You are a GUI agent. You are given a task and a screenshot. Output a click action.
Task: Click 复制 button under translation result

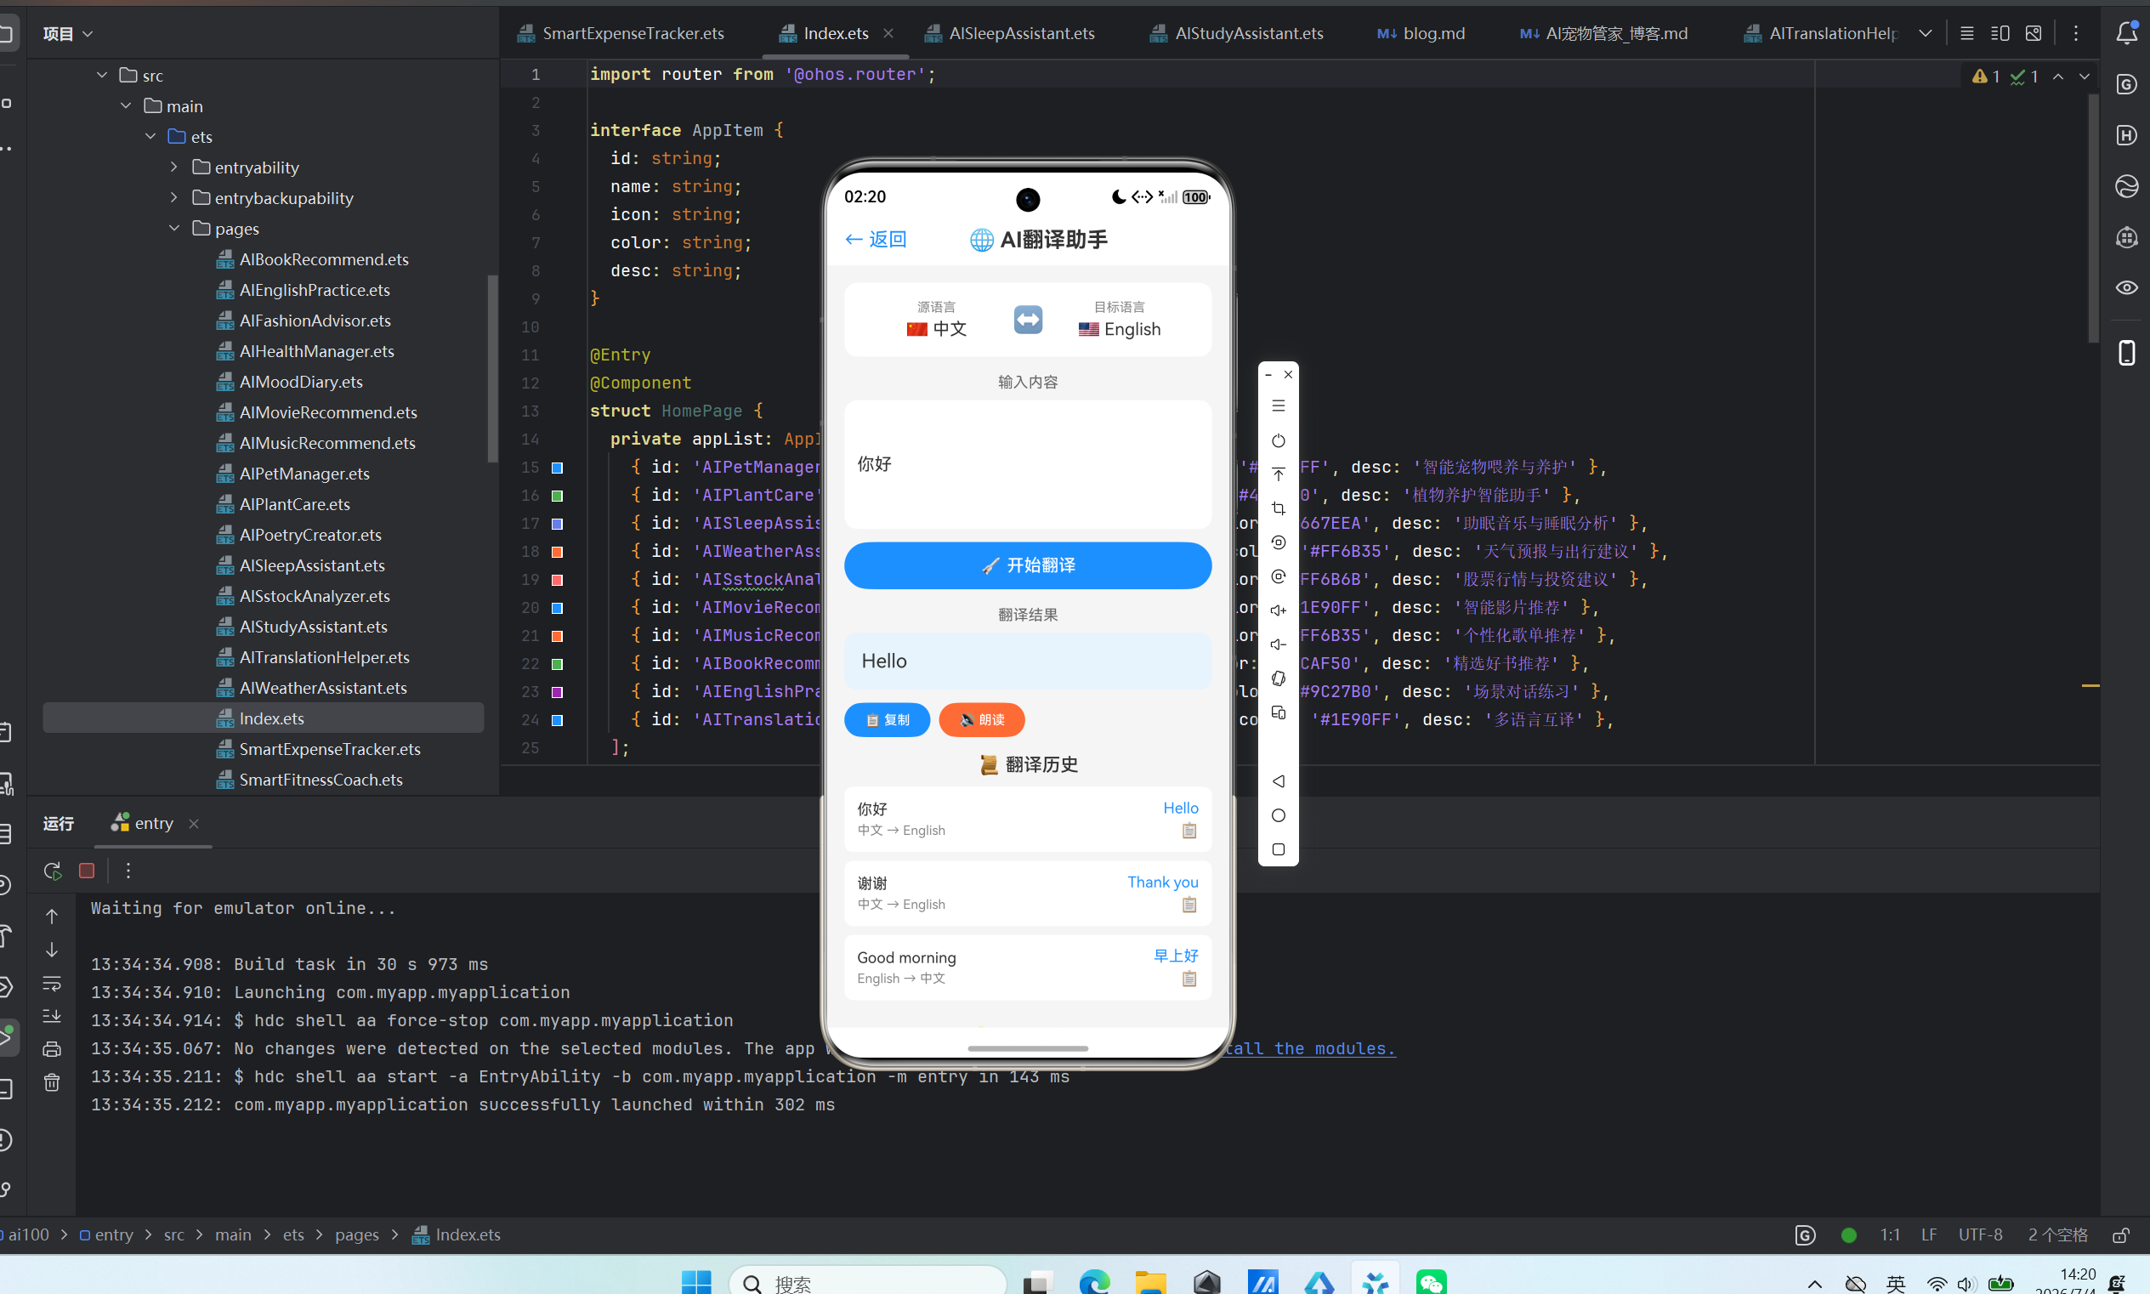coord(887,719)
